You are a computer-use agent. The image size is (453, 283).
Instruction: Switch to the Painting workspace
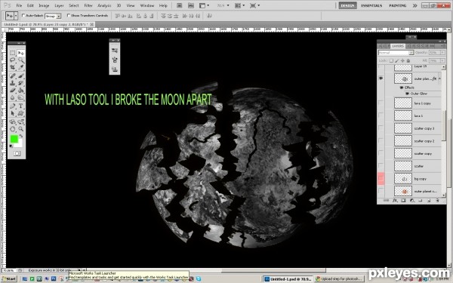click(398, 5)
